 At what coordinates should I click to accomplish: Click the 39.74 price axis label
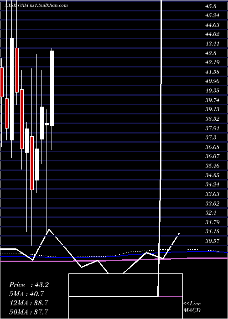pos(212,100)
